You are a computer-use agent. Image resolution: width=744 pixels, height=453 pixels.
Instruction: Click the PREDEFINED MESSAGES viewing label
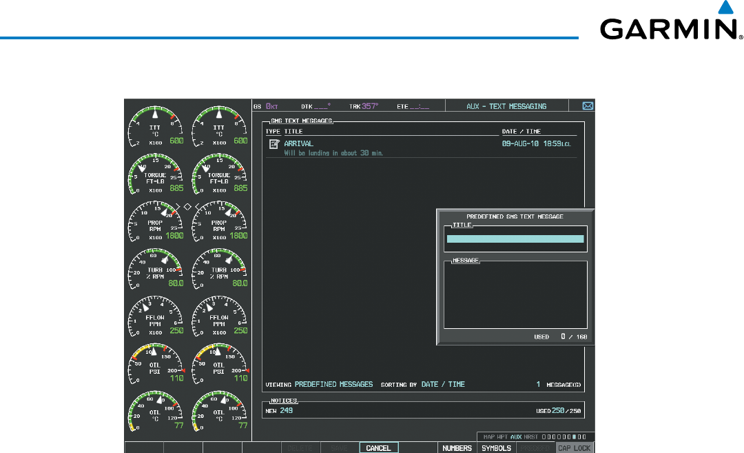(333, 384)
